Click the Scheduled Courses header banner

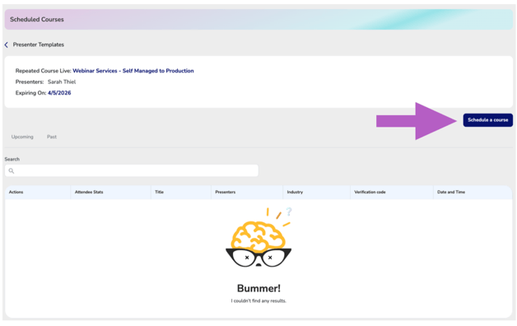click(x=258, y=20)
